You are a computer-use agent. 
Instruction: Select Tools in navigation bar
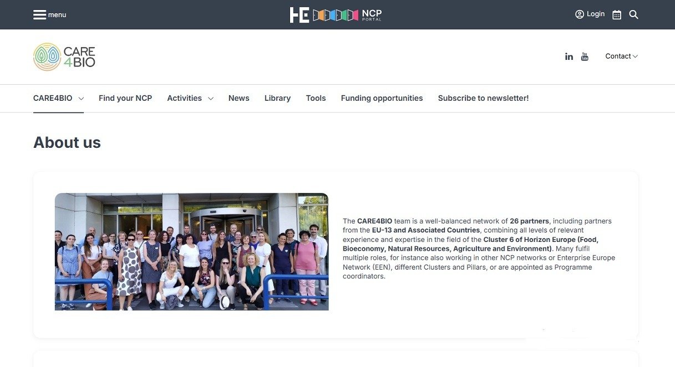pyautogui.click(x=316, y=99)
